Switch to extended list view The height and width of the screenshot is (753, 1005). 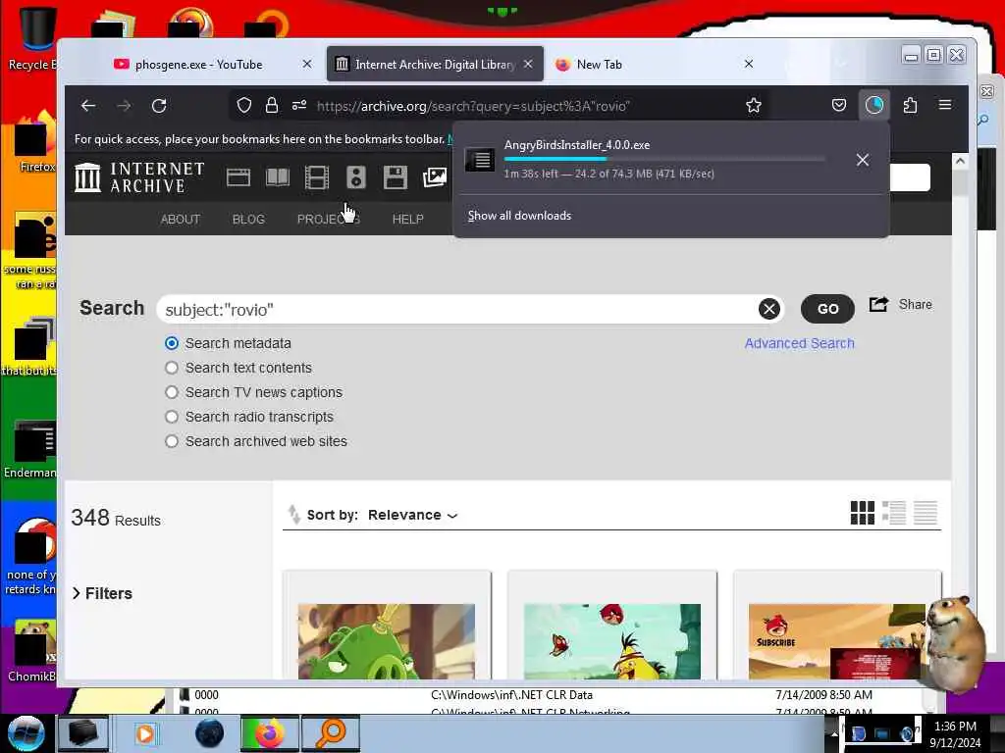click(894, 513)
